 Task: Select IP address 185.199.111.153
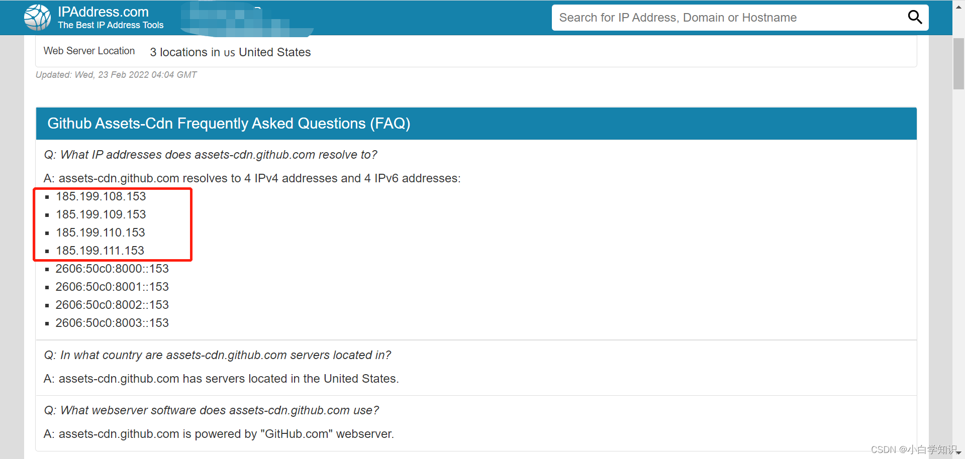100,251
